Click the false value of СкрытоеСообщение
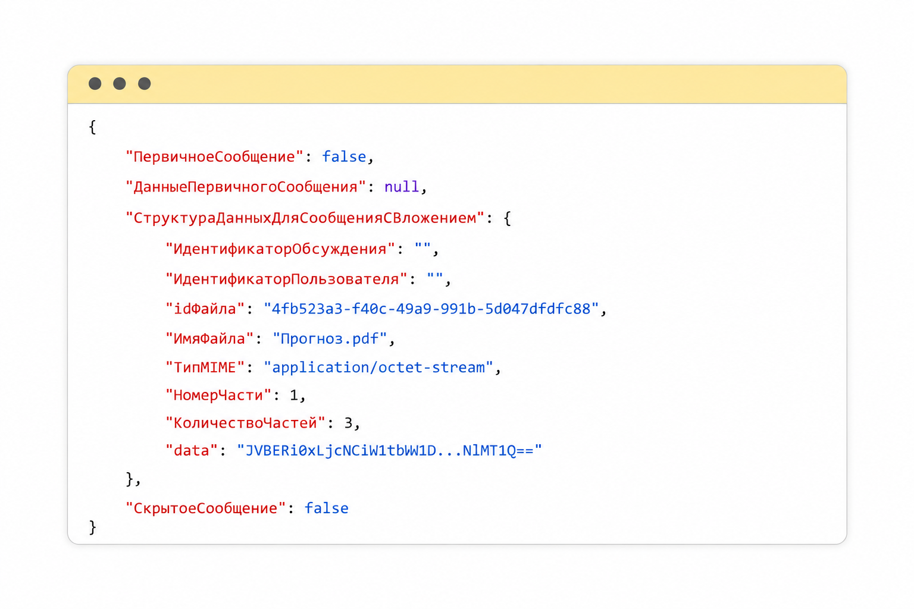914x609 pixels. click(x=327, y=508)
